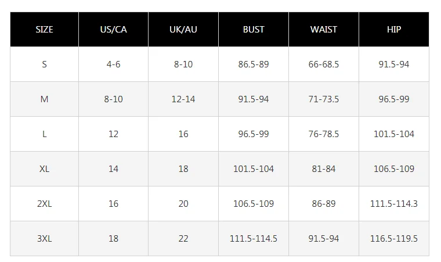This screenshot has width=441, height=262.
Task: Click the US/CA column header
Action: pos(113,29)
